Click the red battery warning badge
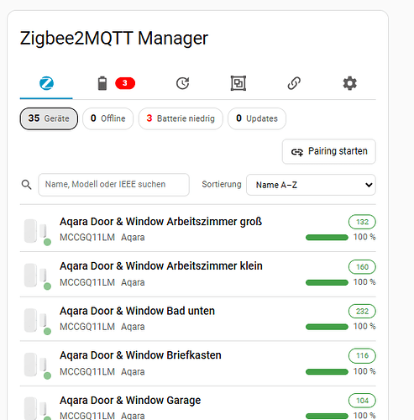 click(x=125, y=83)
